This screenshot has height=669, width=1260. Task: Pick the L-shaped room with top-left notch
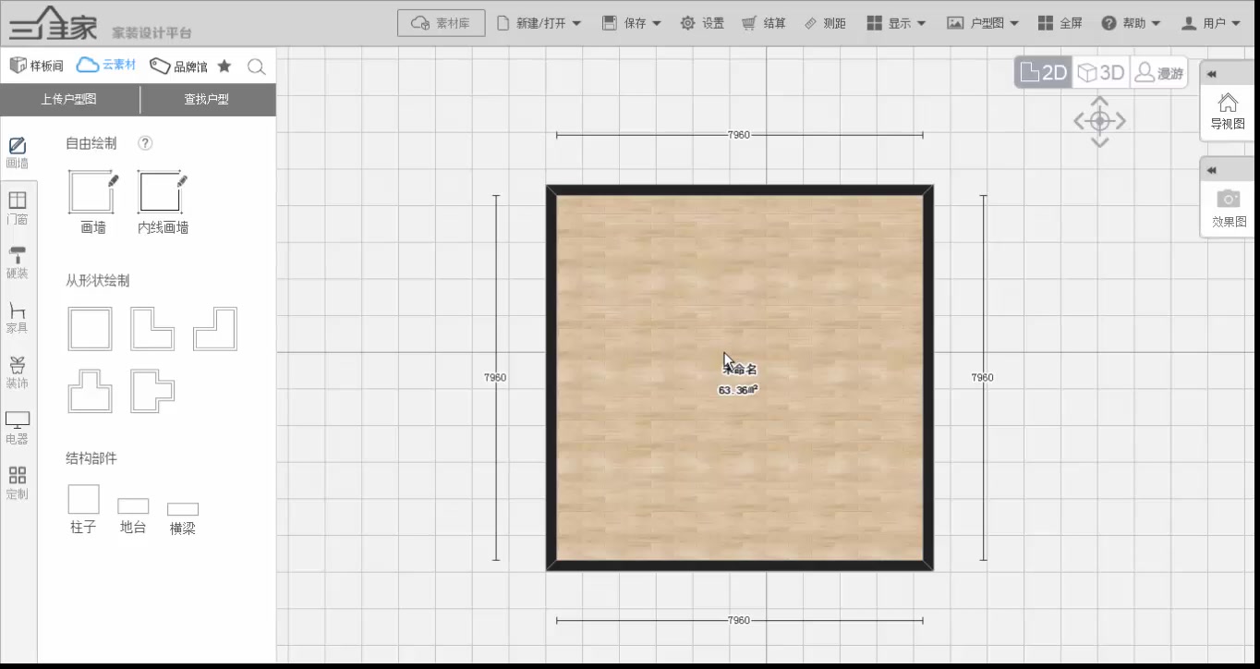coord(215,329)
